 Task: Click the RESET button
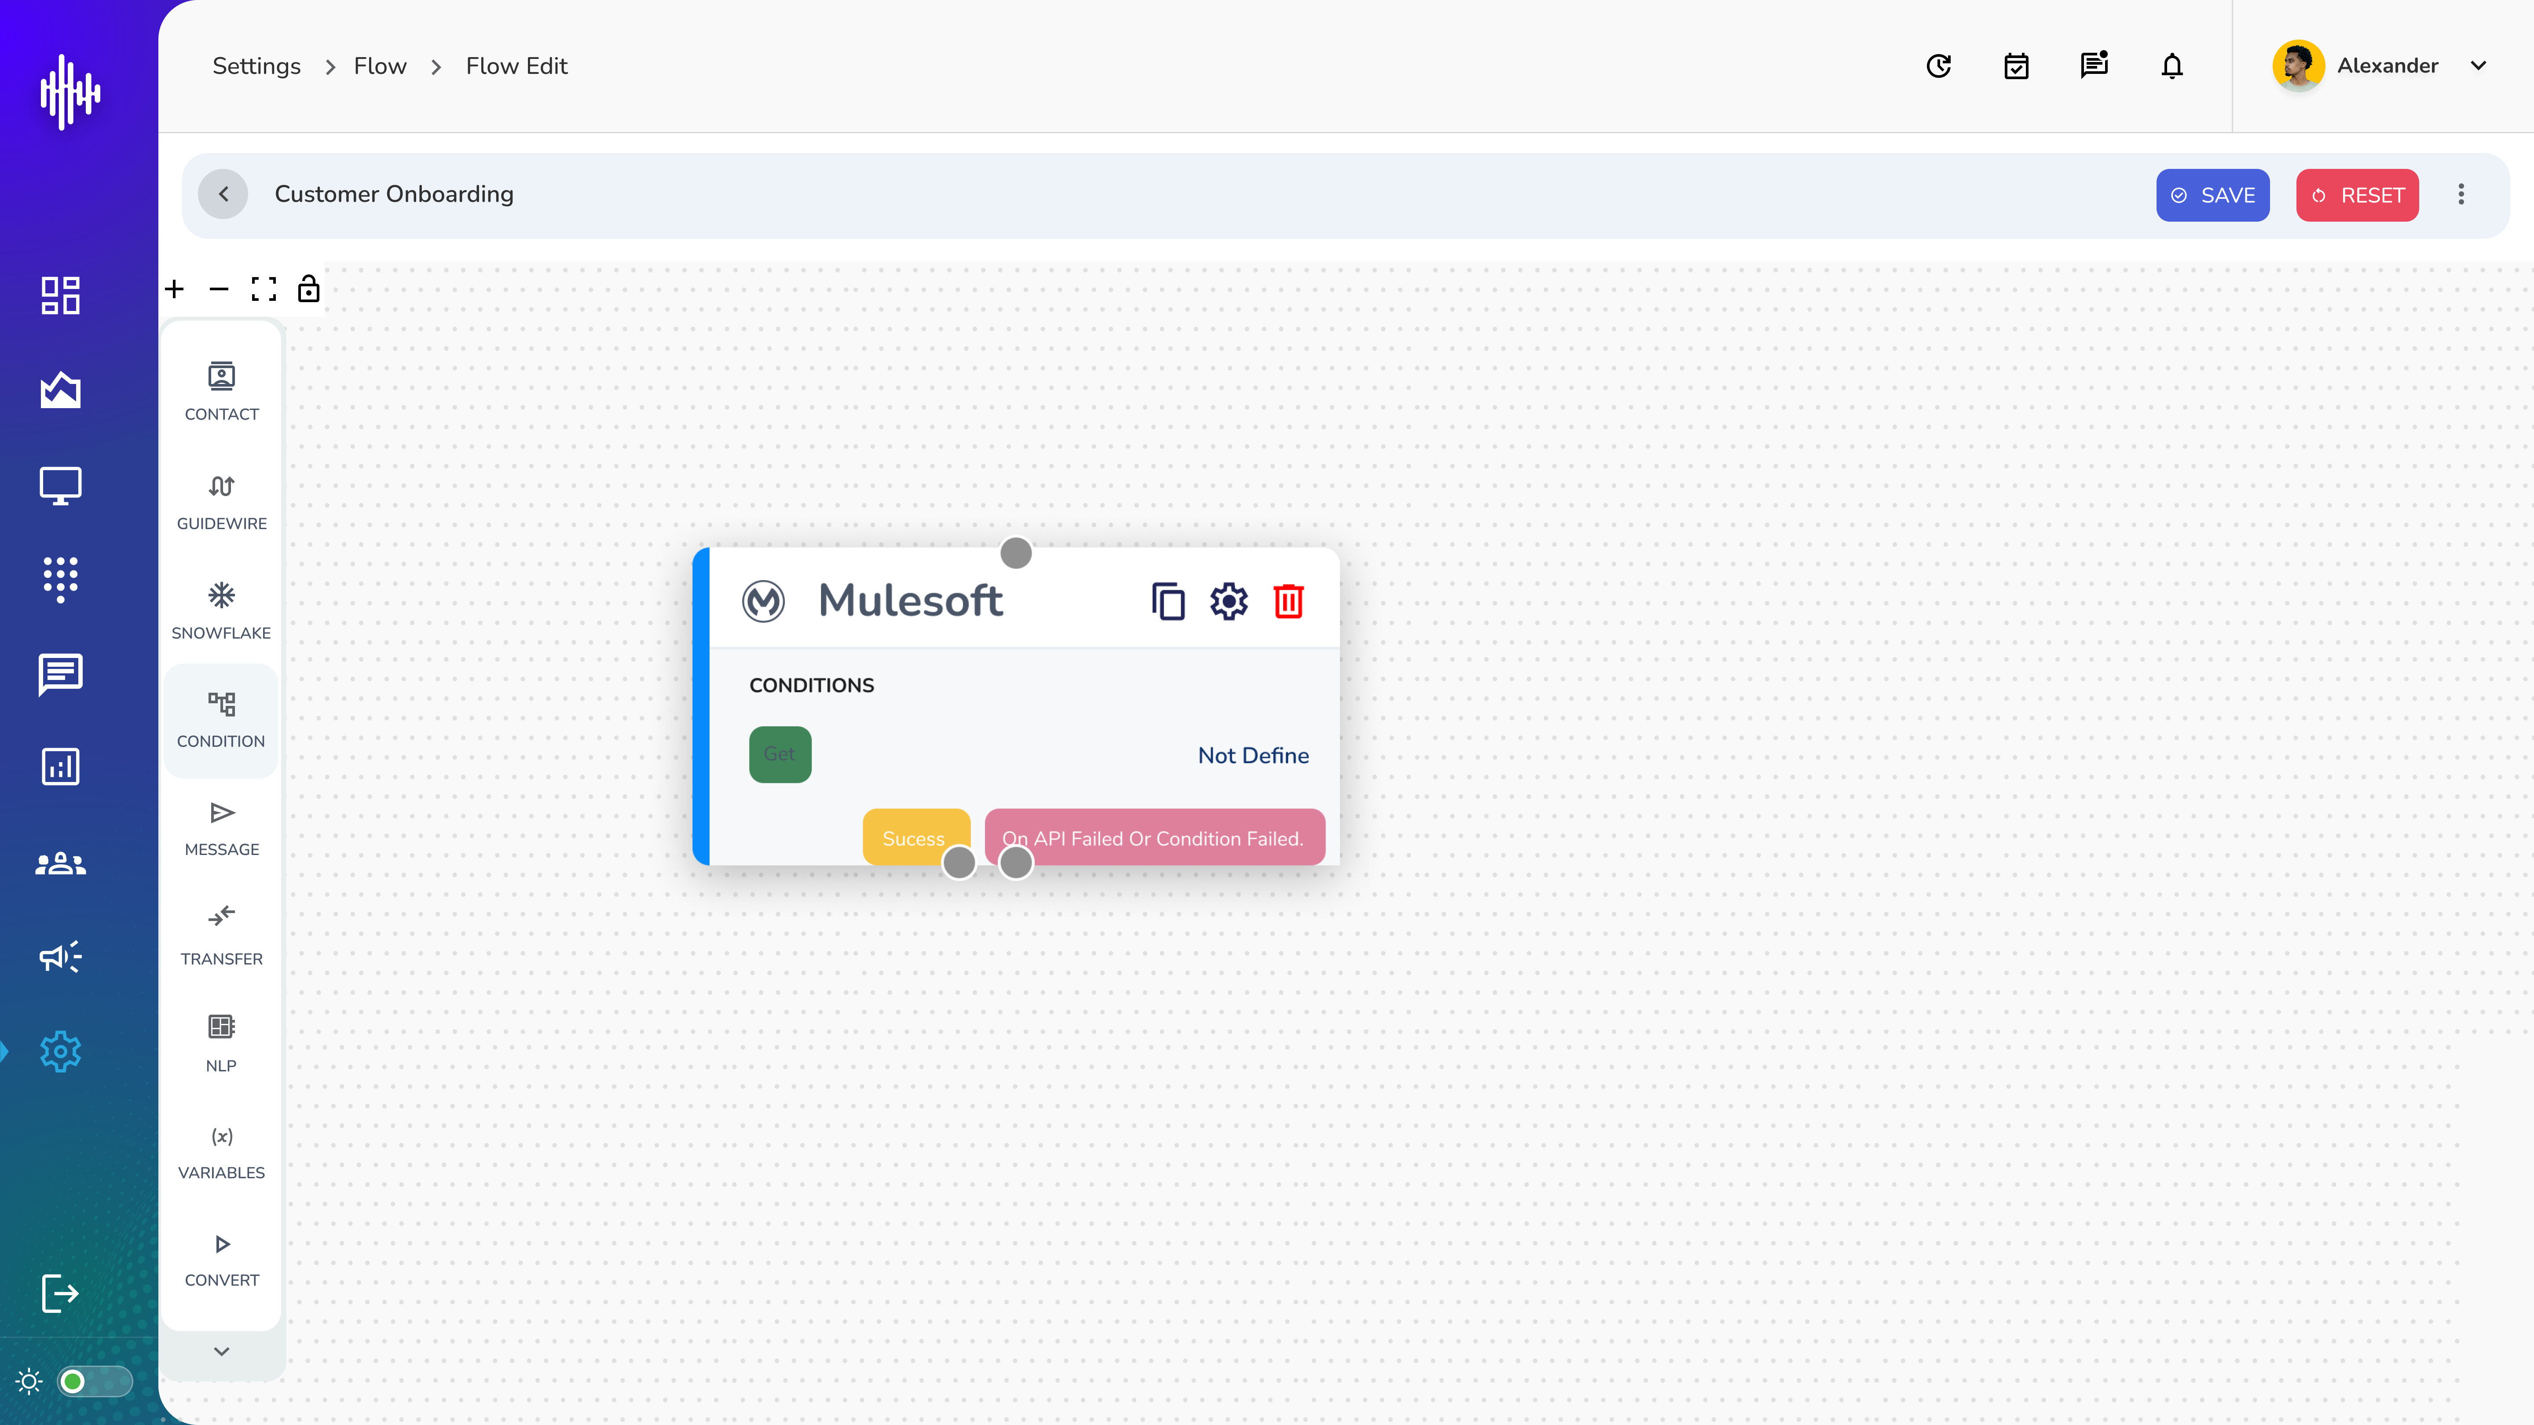(x=2357, y=195)
